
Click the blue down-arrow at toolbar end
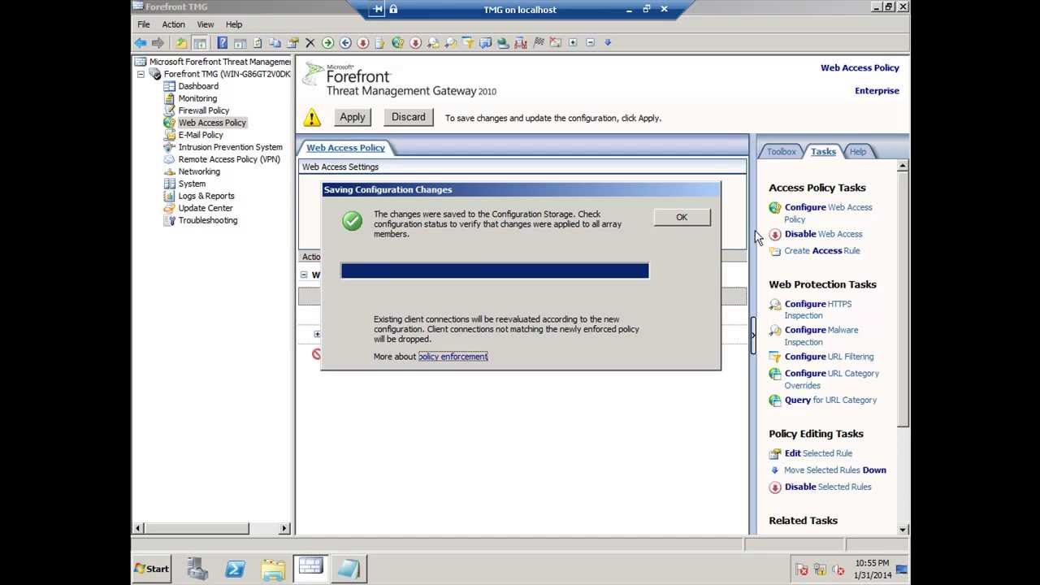point(608,43)
